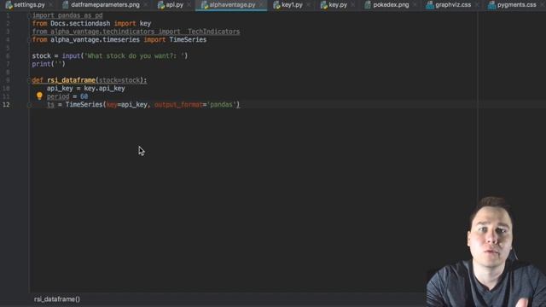Image resolution: width=546 pixels, height=307 pixels.
Task: Click the Python file icon on alphaventage.py tab
Action: pyautogui.click(x=205, y=5)
